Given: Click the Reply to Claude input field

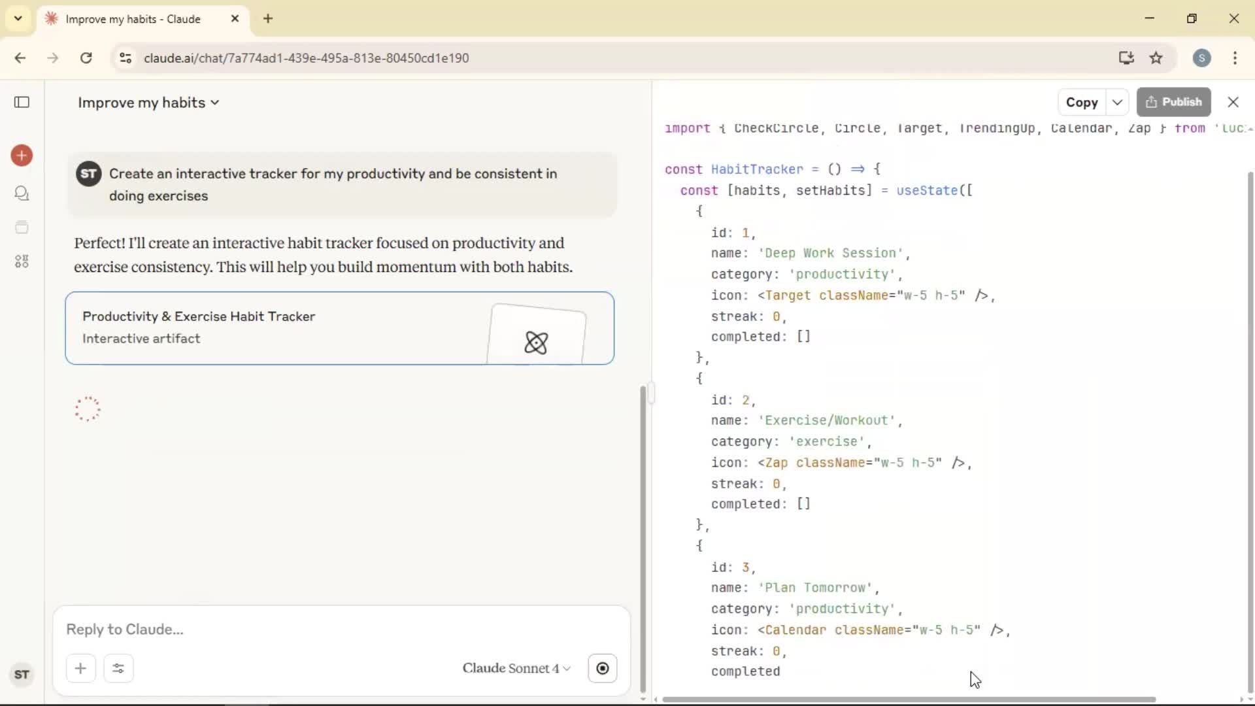Looking at the screenshot, I should [340, 629].
